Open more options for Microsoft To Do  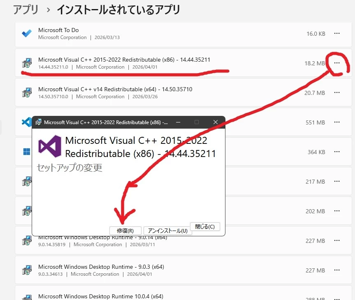[x=337, y=33]
